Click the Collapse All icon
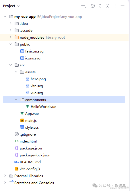Screen dimensions: 130x191 tap(108, 6)
